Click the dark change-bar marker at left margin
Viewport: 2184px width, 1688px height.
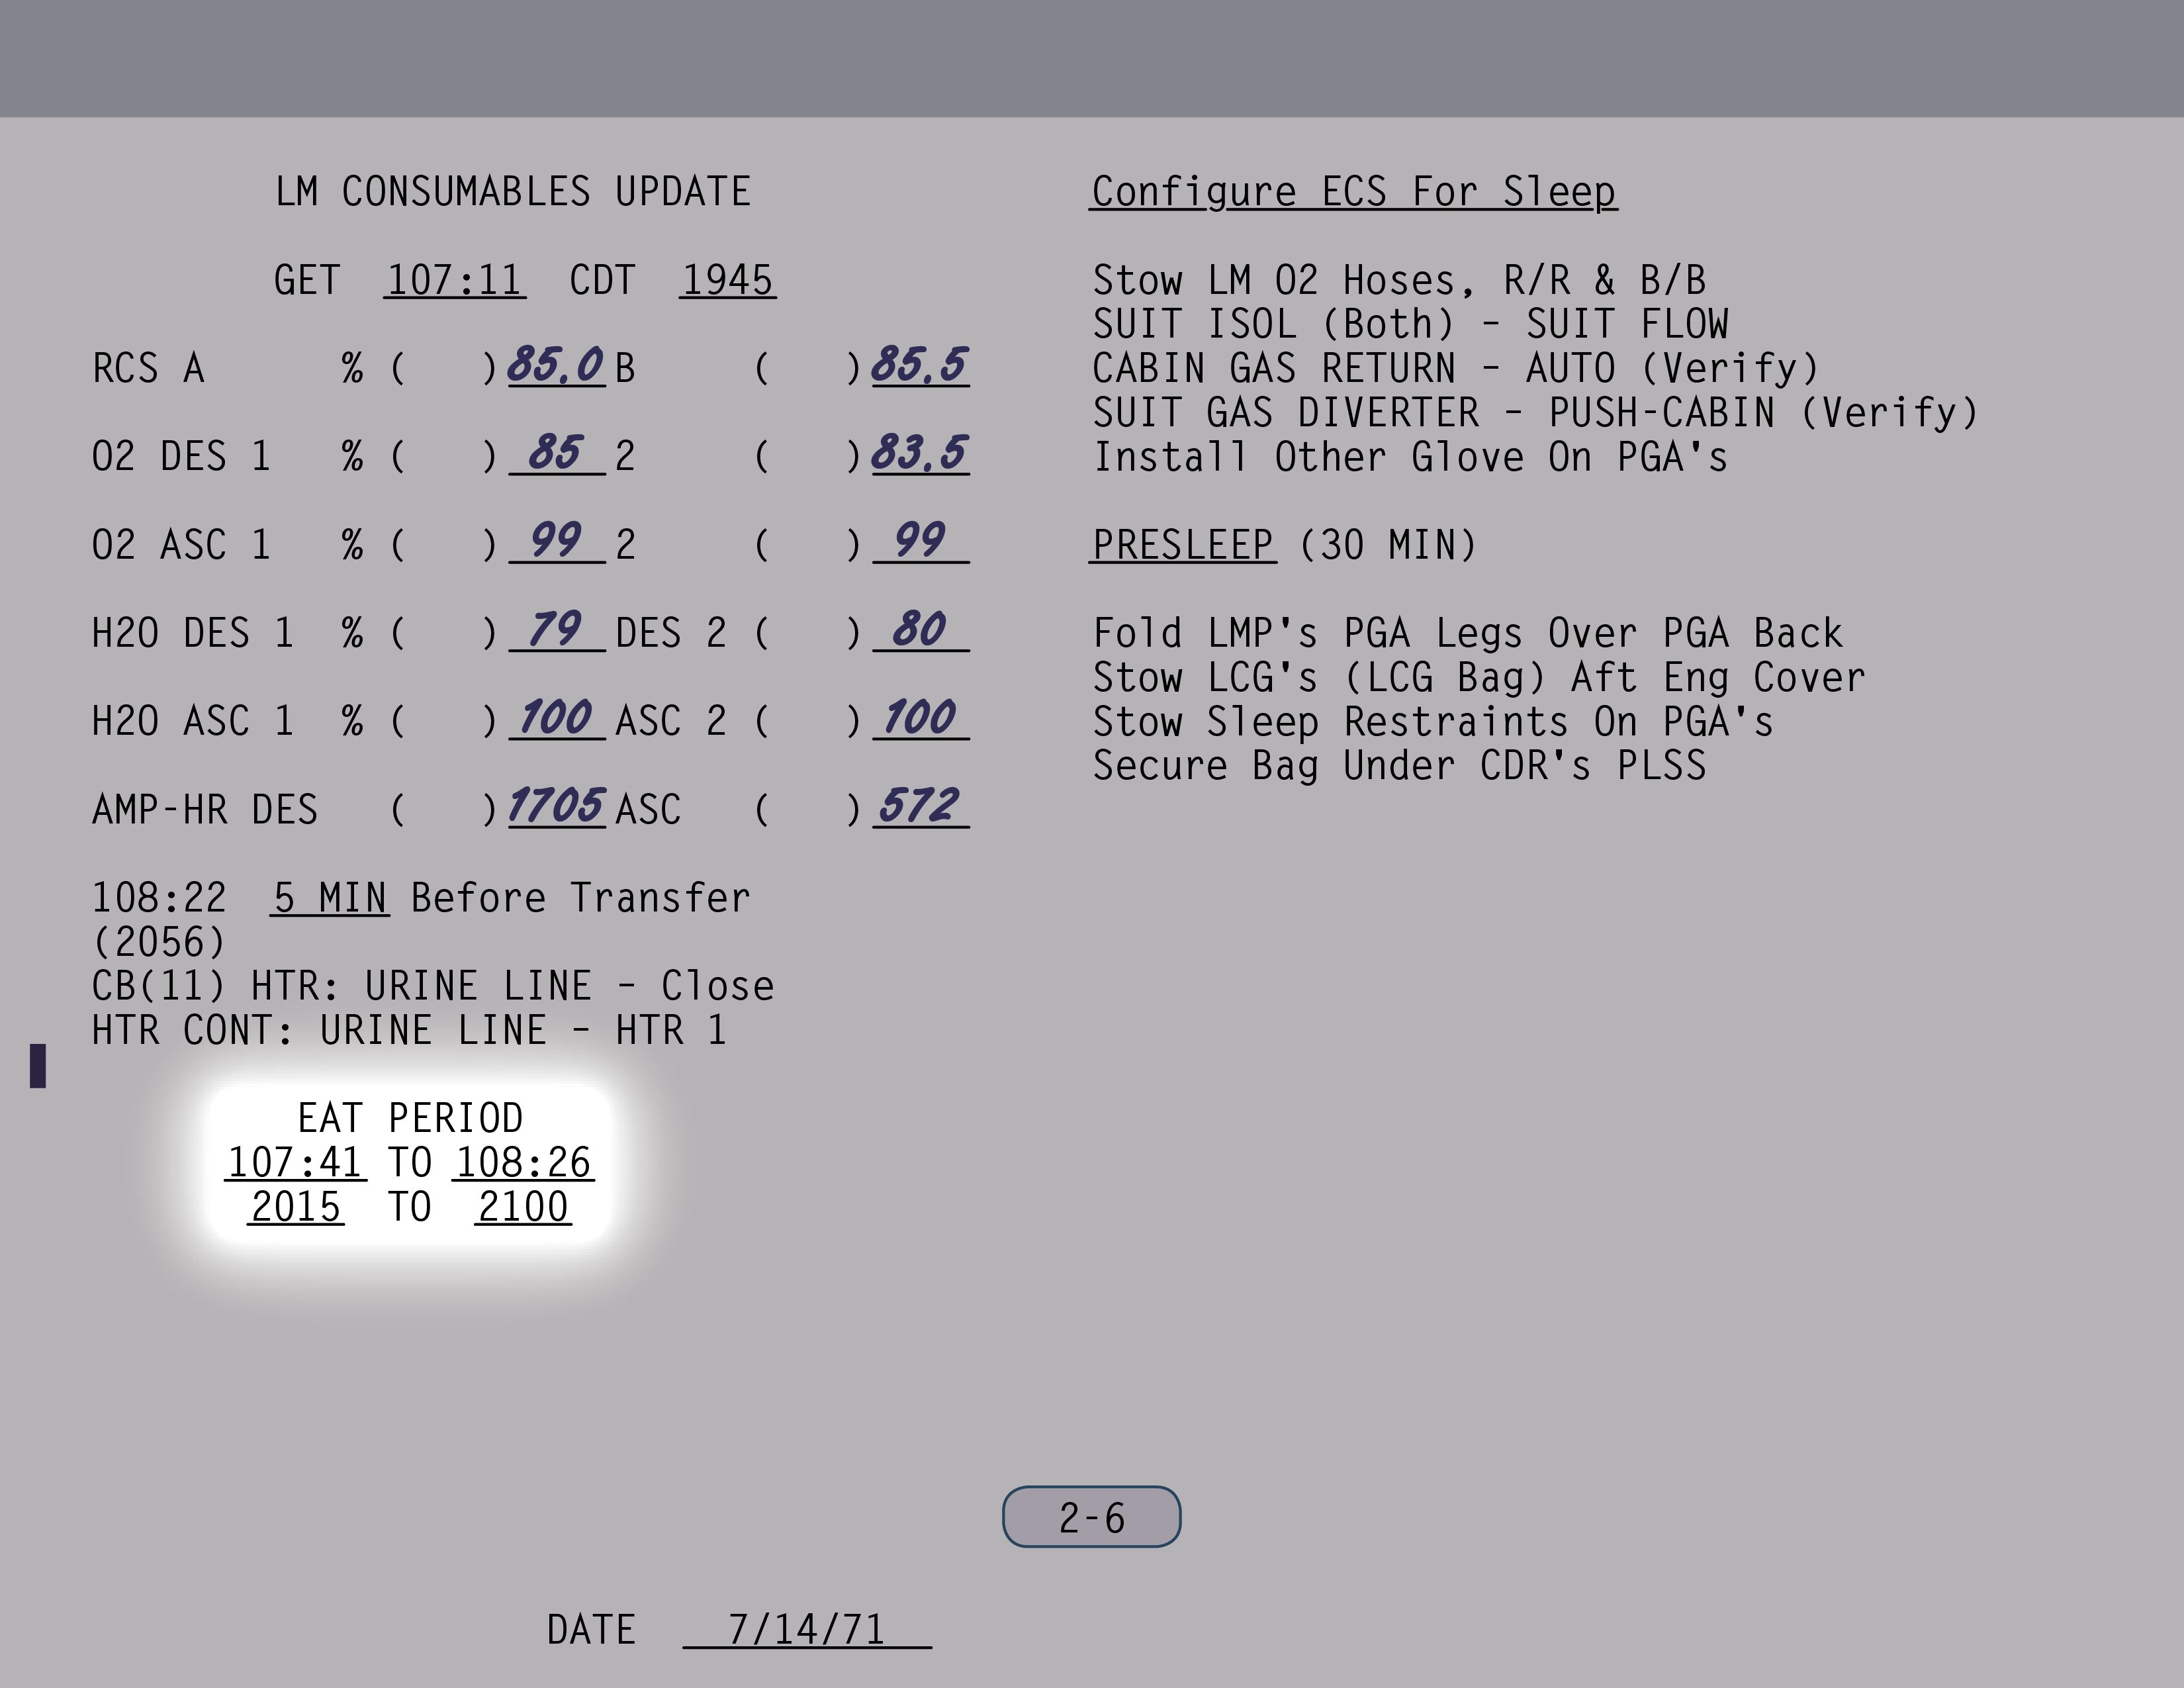pyautogui.click(x=38, y=1065)
